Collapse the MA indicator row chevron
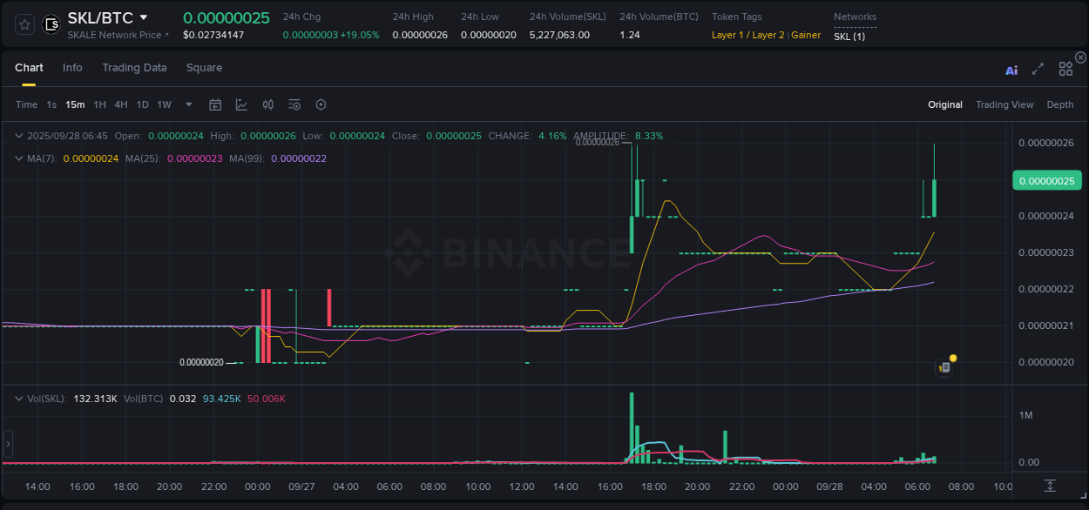1089x510 pixels. pyautogui.click(x=19, y=159)
